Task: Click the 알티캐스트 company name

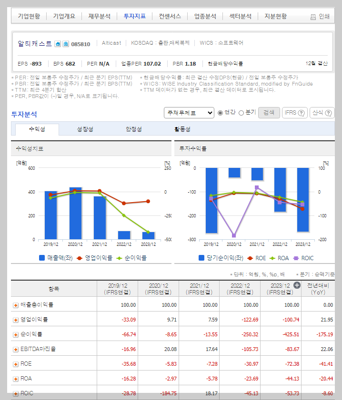Action: (x=35, y=44)
